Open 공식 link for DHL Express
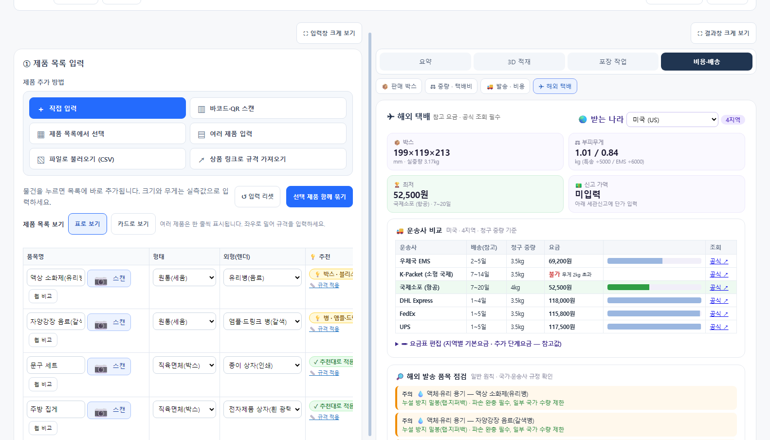This screenshot has height=440, width=770. point(719,301)
